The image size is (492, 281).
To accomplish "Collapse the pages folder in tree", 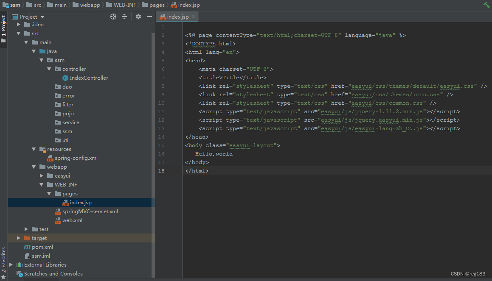I will [49, 194].
